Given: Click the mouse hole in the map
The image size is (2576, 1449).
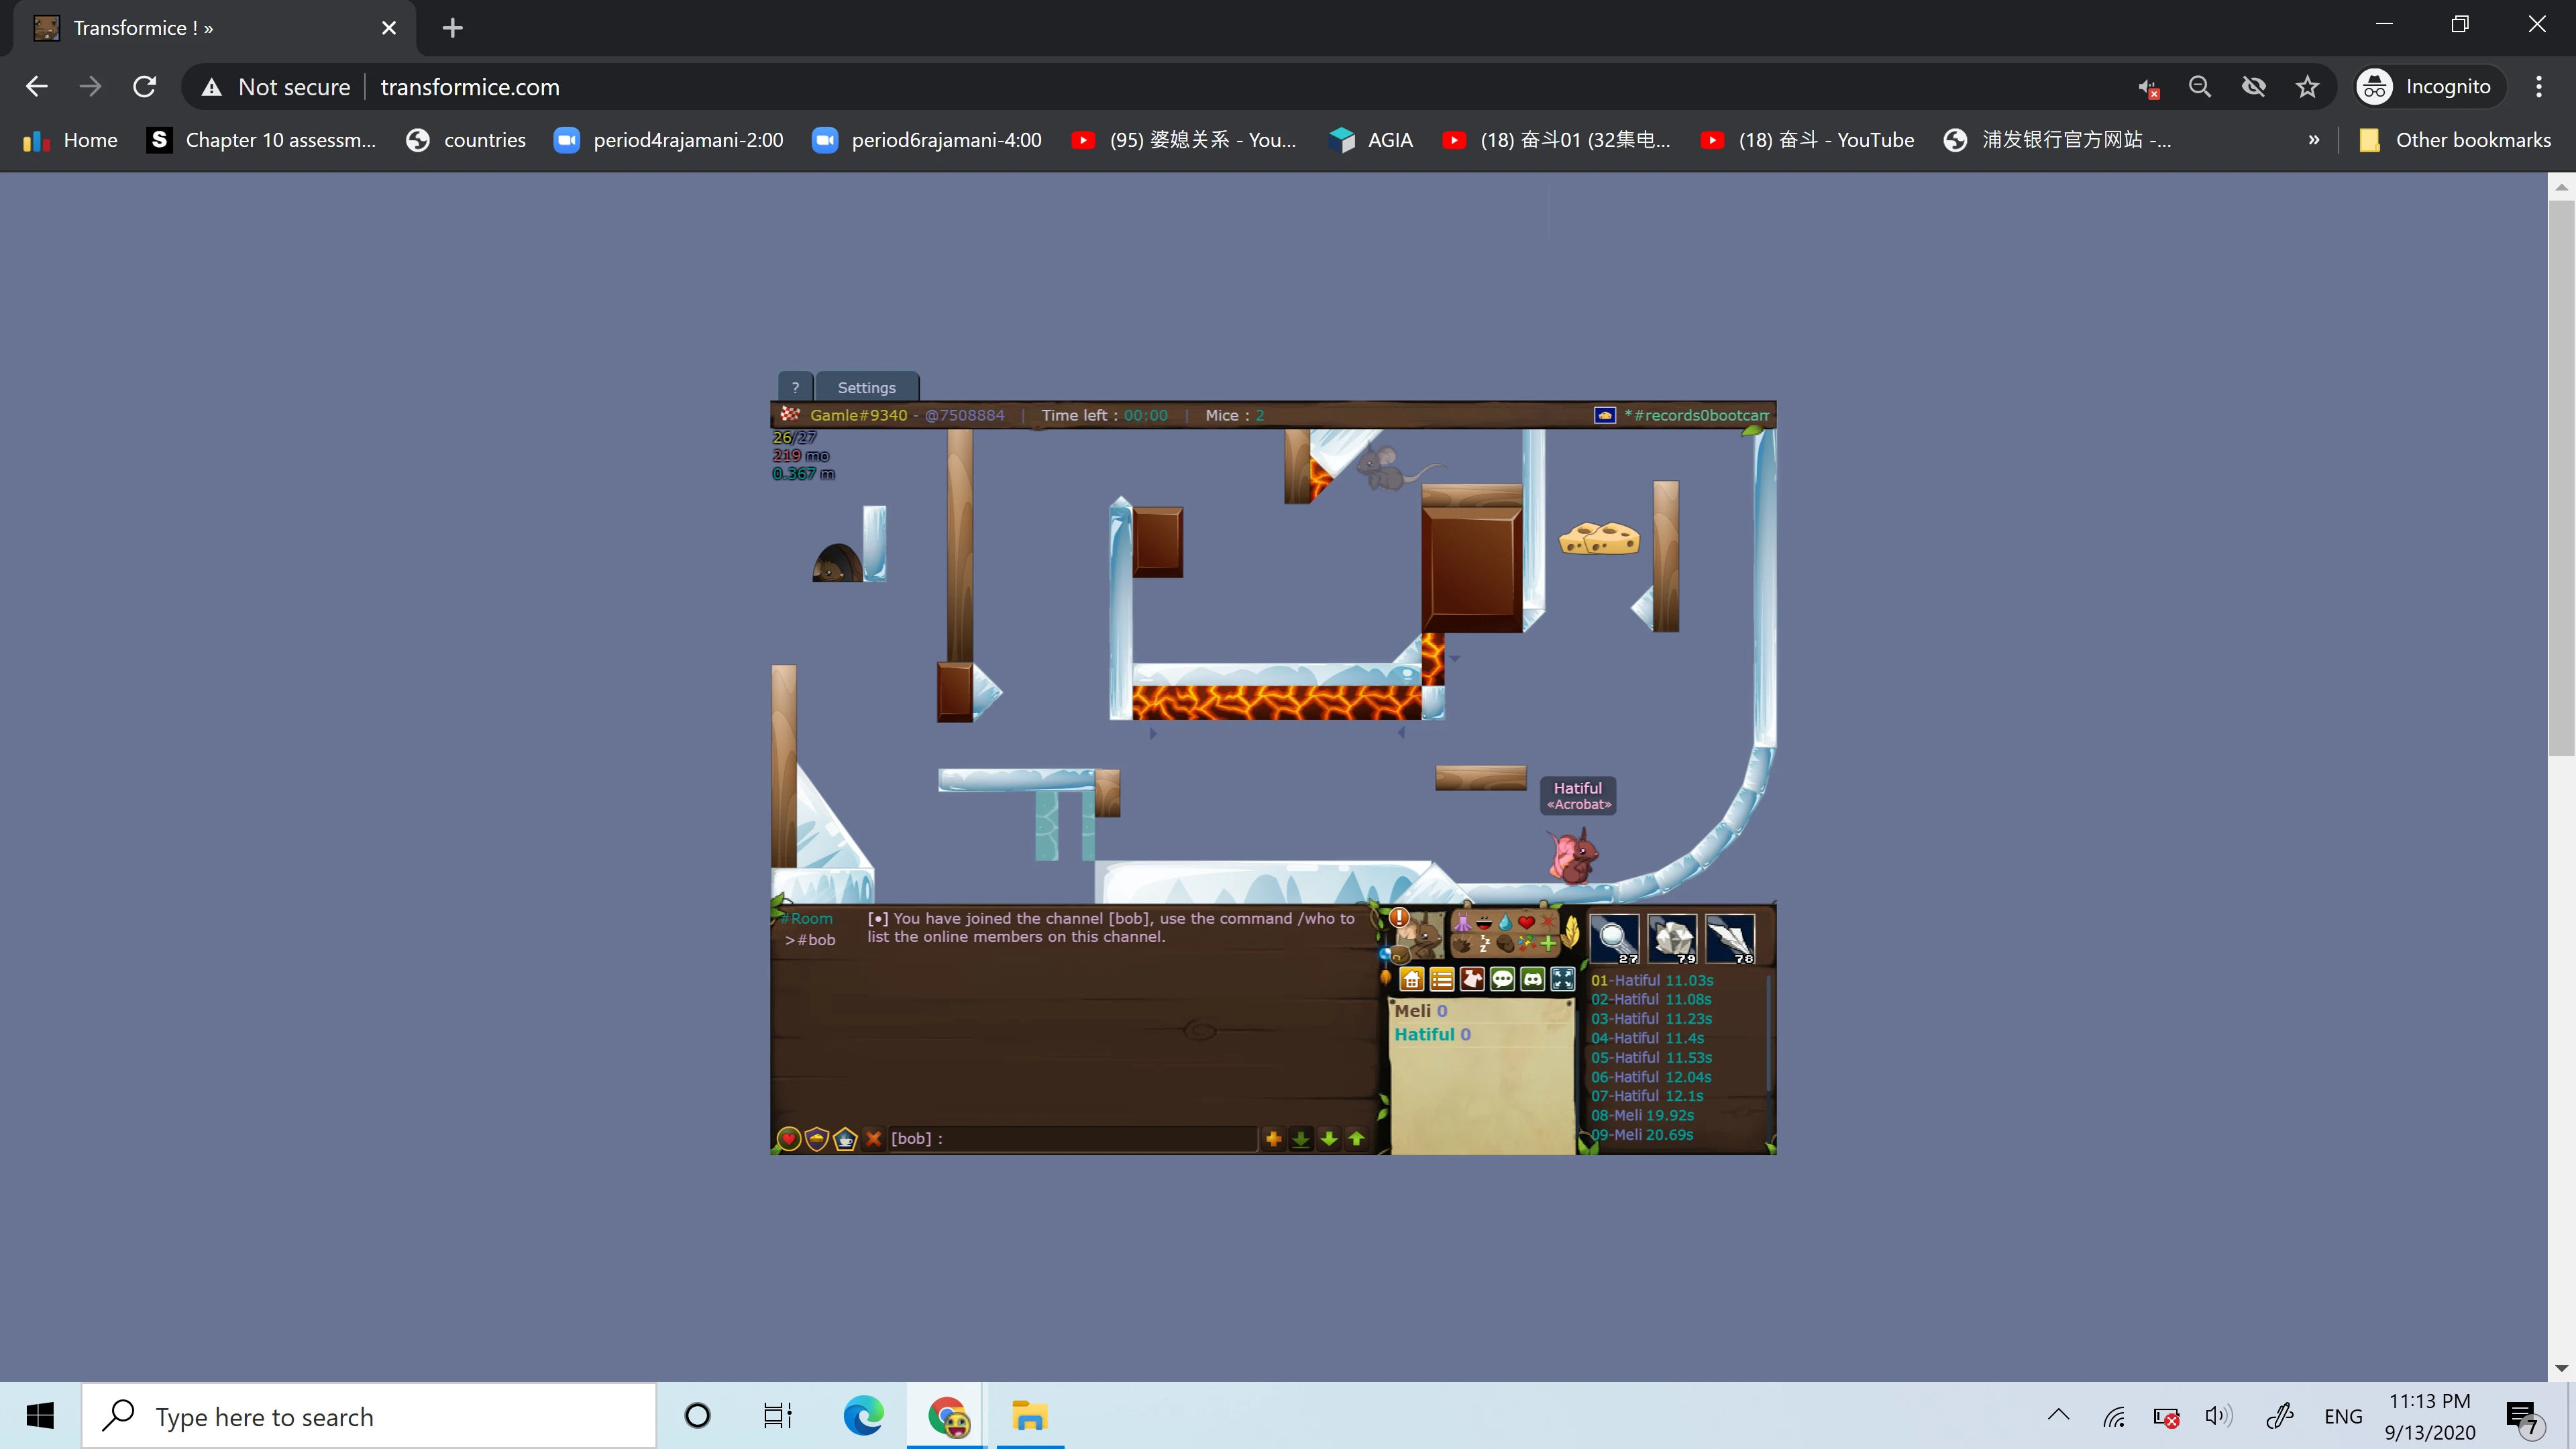Looking at the screenshot, I should (837, 562).
